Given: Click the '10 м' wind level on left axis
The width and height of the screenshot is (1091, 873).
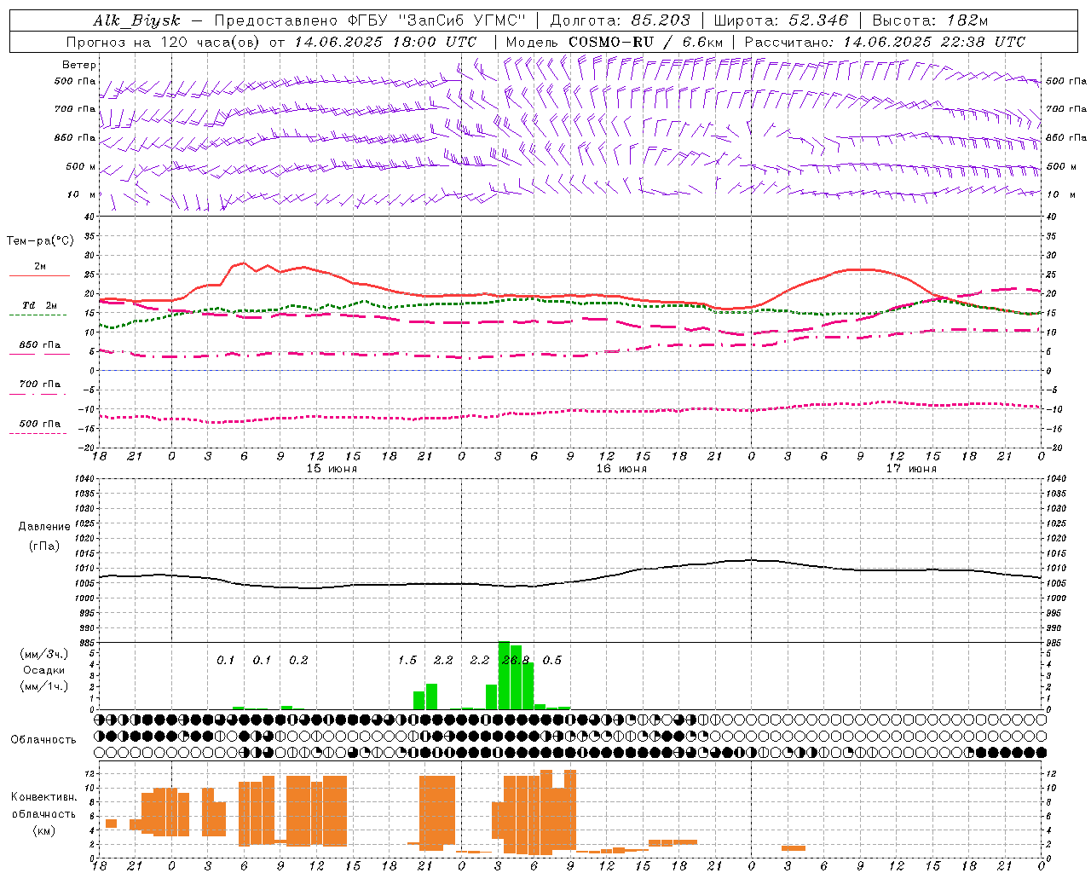Looking at the screenshot, I should [81, 194].
